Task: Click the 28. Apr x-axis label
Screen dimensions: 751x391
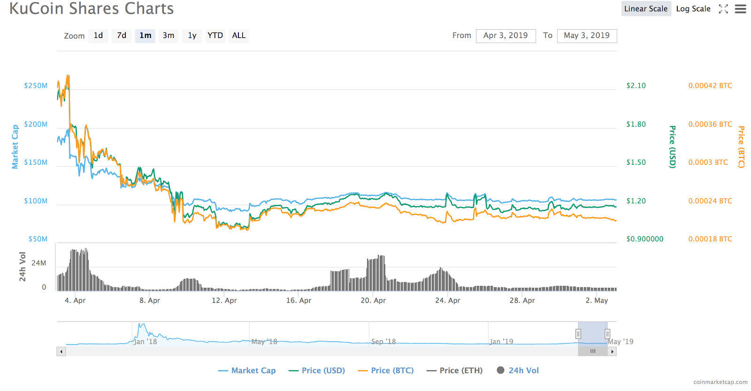Action: tap(522, 300)
